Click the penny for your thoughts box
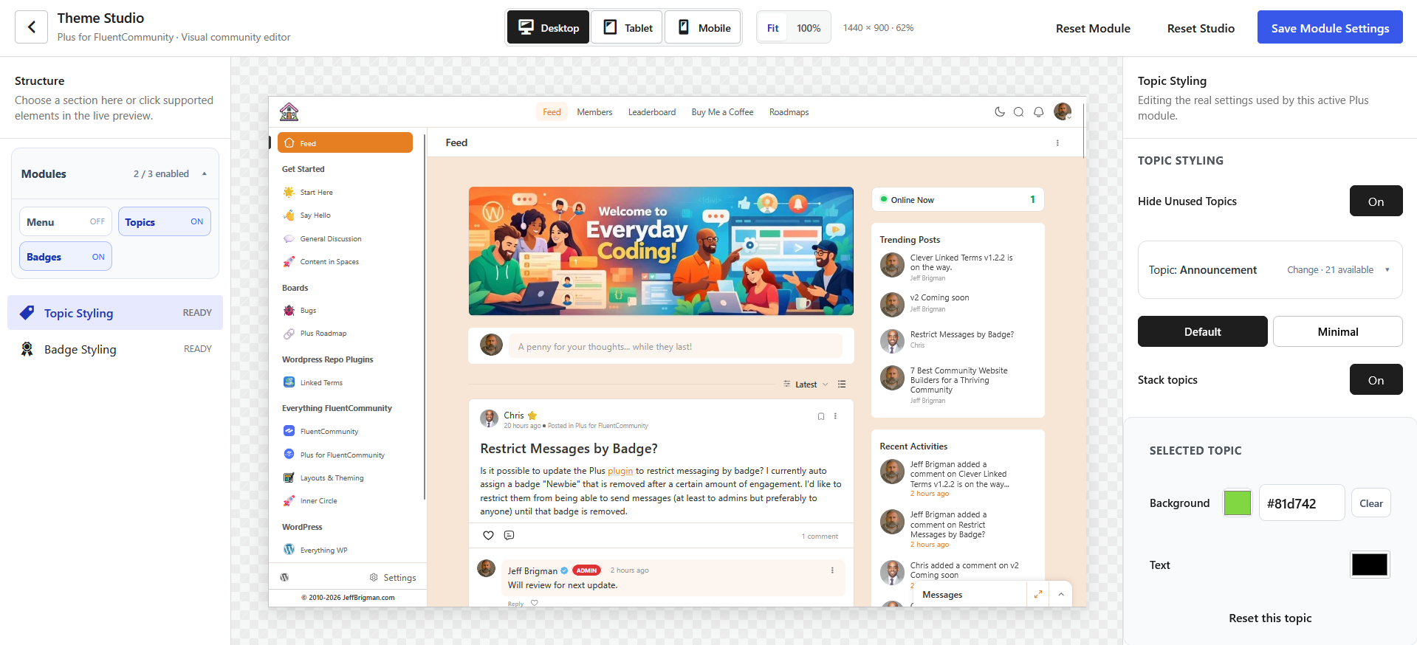This screenshot has height=645, width=1417. pos(676,346)
